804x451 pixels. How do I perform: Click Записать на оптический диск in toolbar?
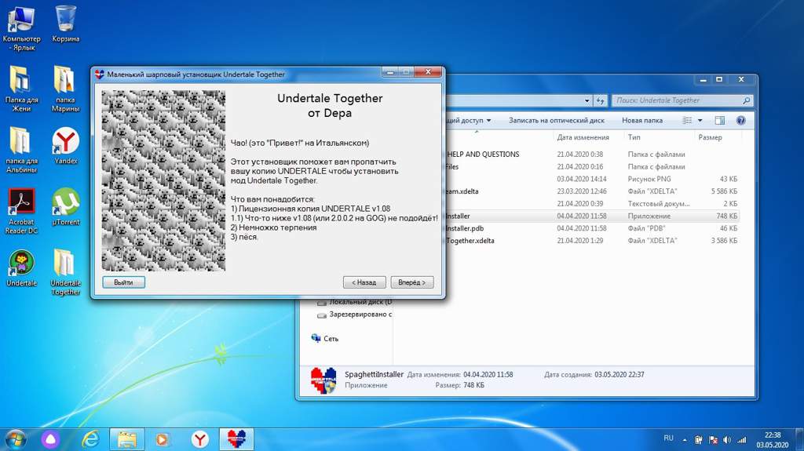(x=557, y=121)
